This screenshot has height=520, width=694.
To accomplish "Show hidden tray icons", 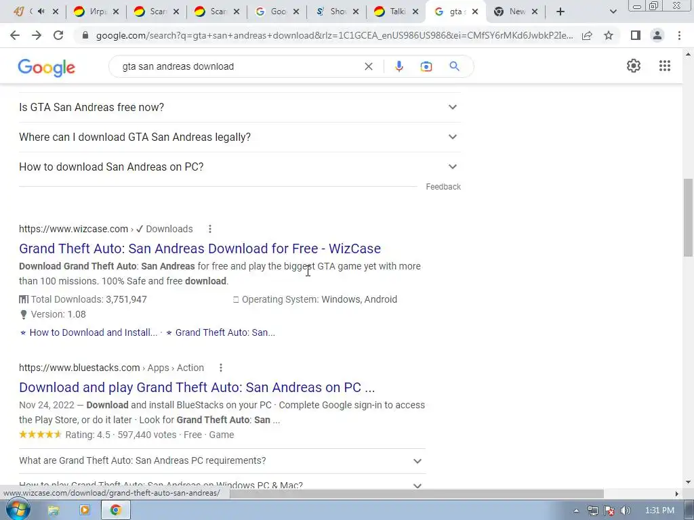I will [x=576, y=511].
